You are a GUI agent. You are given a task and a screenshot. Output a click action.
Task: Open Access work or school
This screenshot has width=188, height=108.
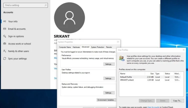(19, 44)
